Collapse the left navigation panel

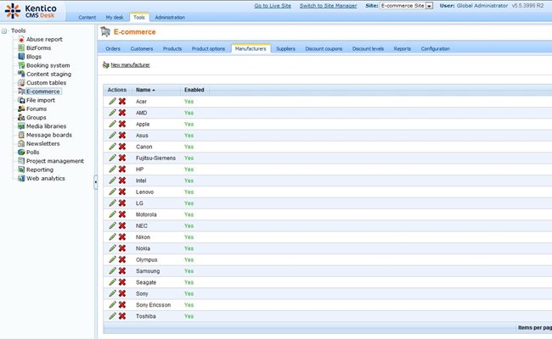95,182
